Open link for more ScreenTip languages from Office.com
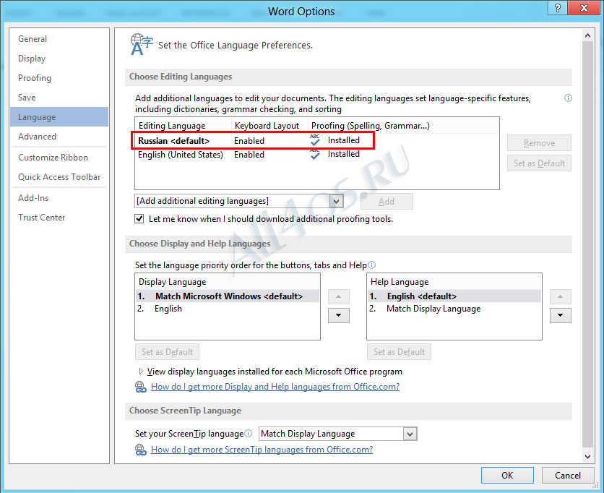This screenshot has width=604, height=493. (262, 450)
